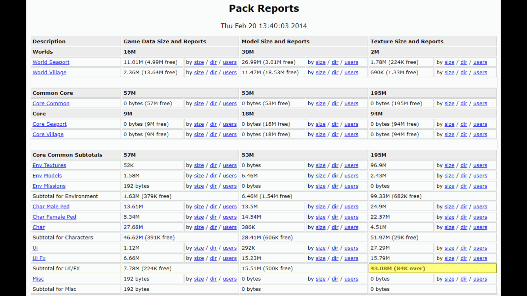
Task: View Env Textures texture report by size
Action: [449, 165]
